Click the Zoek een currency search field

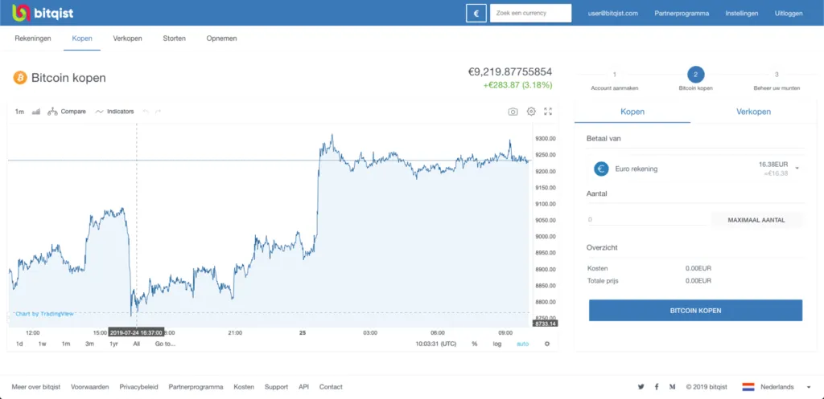tap(531, 13)
